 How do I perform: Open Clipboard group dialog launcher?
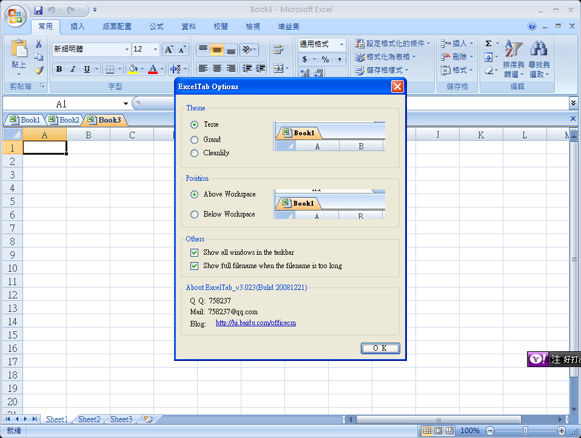(x=42, y=86)
